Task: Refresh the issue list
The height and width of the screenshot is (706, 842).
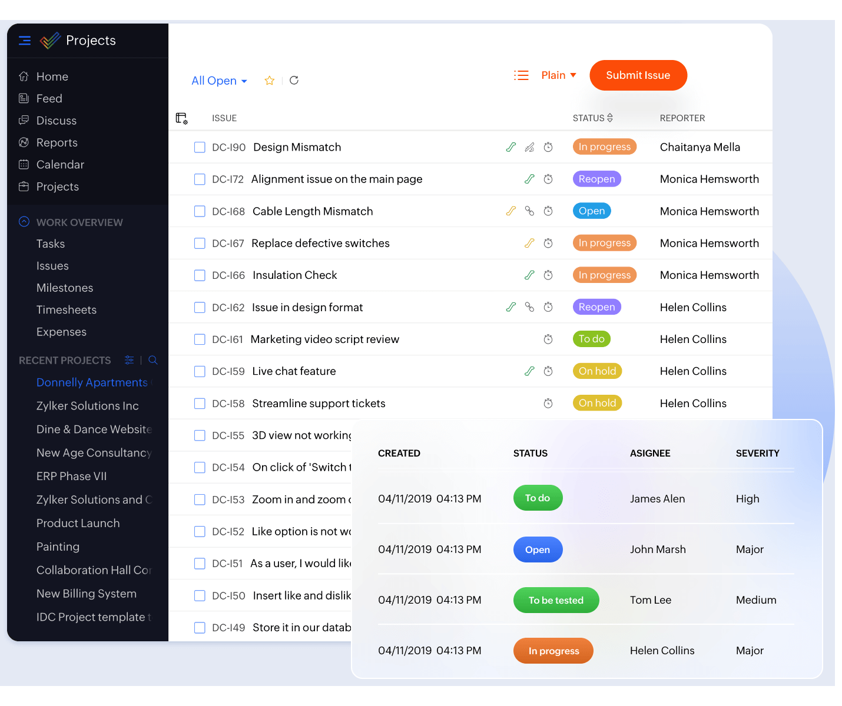Action: click(294, 80)
